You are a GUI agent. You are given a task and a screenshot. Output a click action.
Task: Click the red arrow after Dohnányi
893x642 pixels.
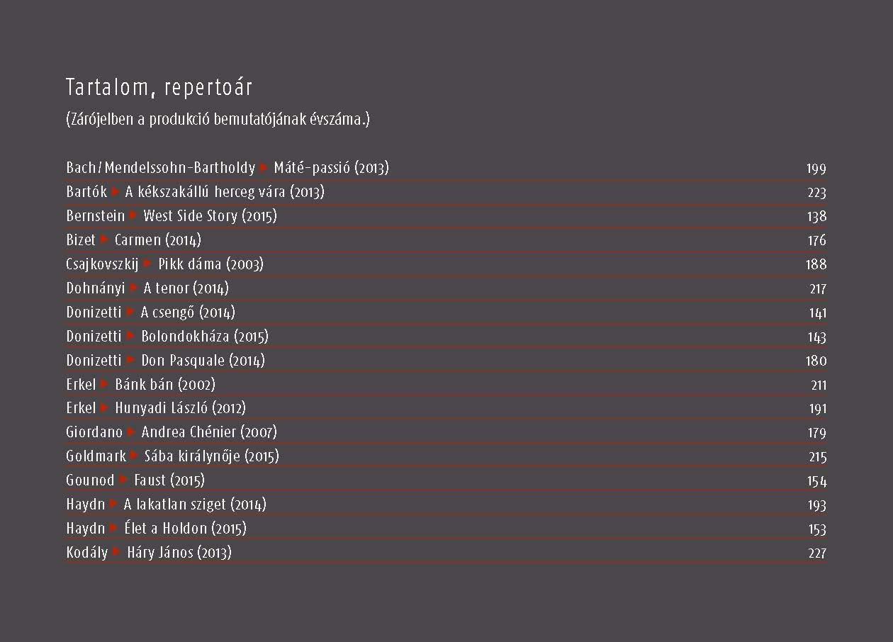click(135, 288)
